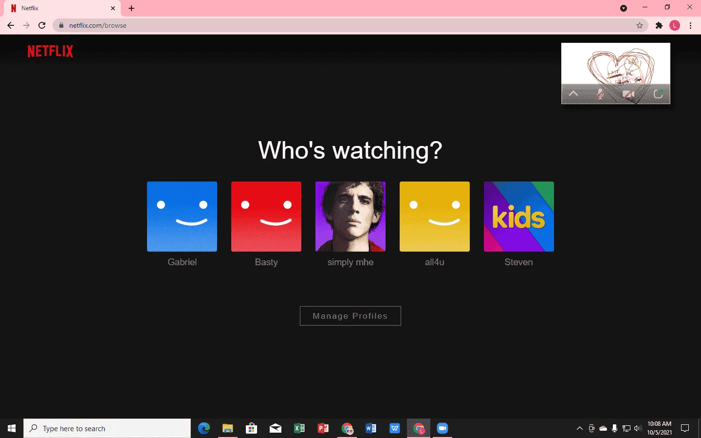
Task: Expand the Zoom mini window chevron
Action: [573, 94]
